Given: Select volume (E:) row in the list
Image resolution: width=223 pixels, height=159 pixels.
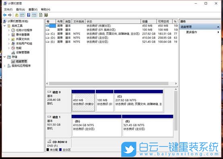Looking at the screenshot, I should (x=111, y=42).
